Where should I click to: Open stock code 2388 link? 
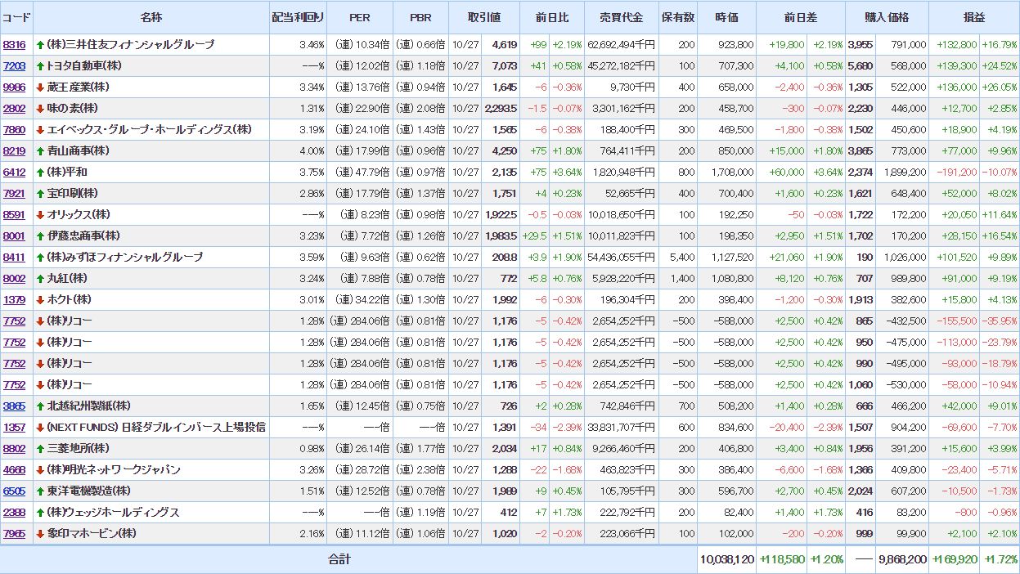(x=14, y=512)
